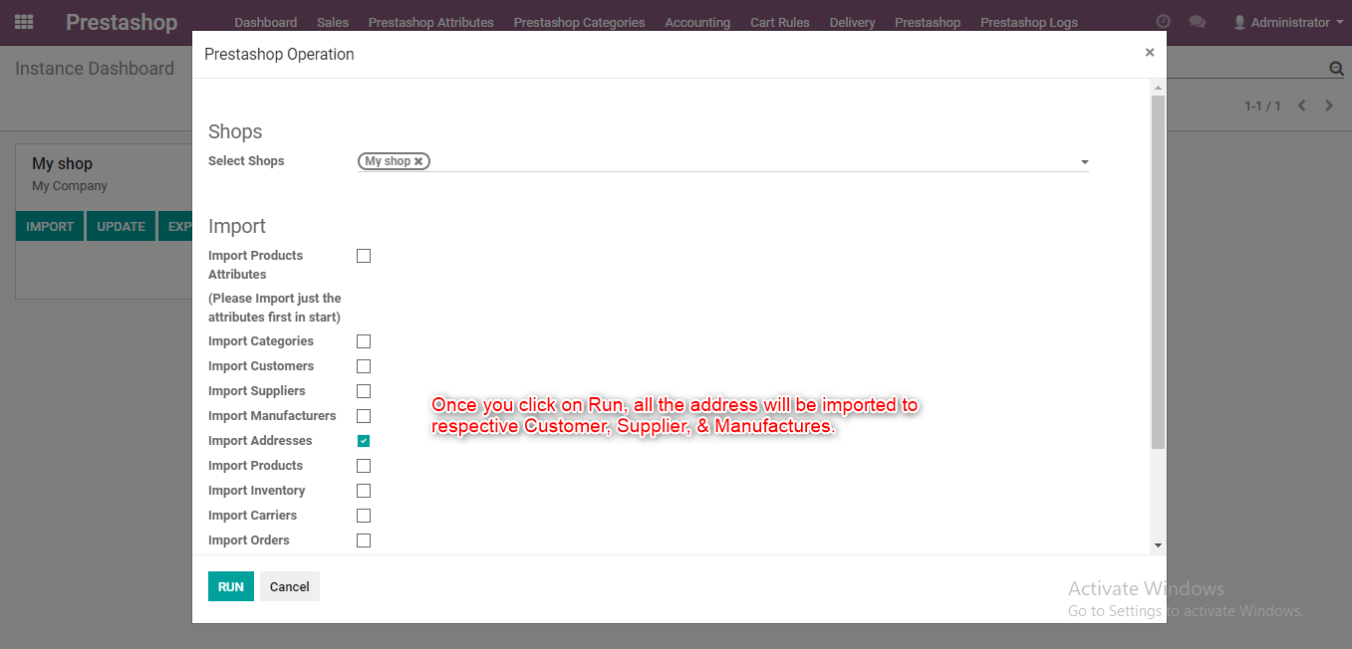This screenshot has width=1352, height=649.
Task: Open the Sales menu
Action: click(x=333, y=22)
